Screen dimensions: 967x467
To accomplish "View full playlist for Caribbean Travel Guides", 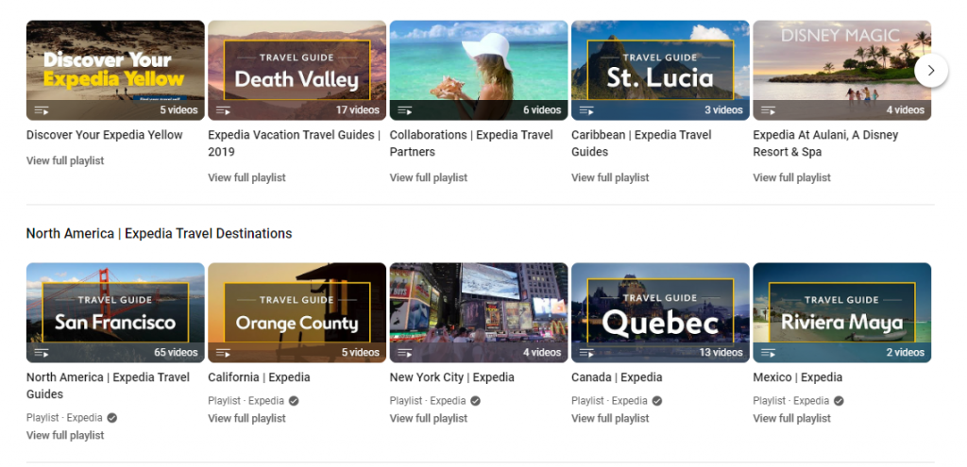I will (610, 177).
